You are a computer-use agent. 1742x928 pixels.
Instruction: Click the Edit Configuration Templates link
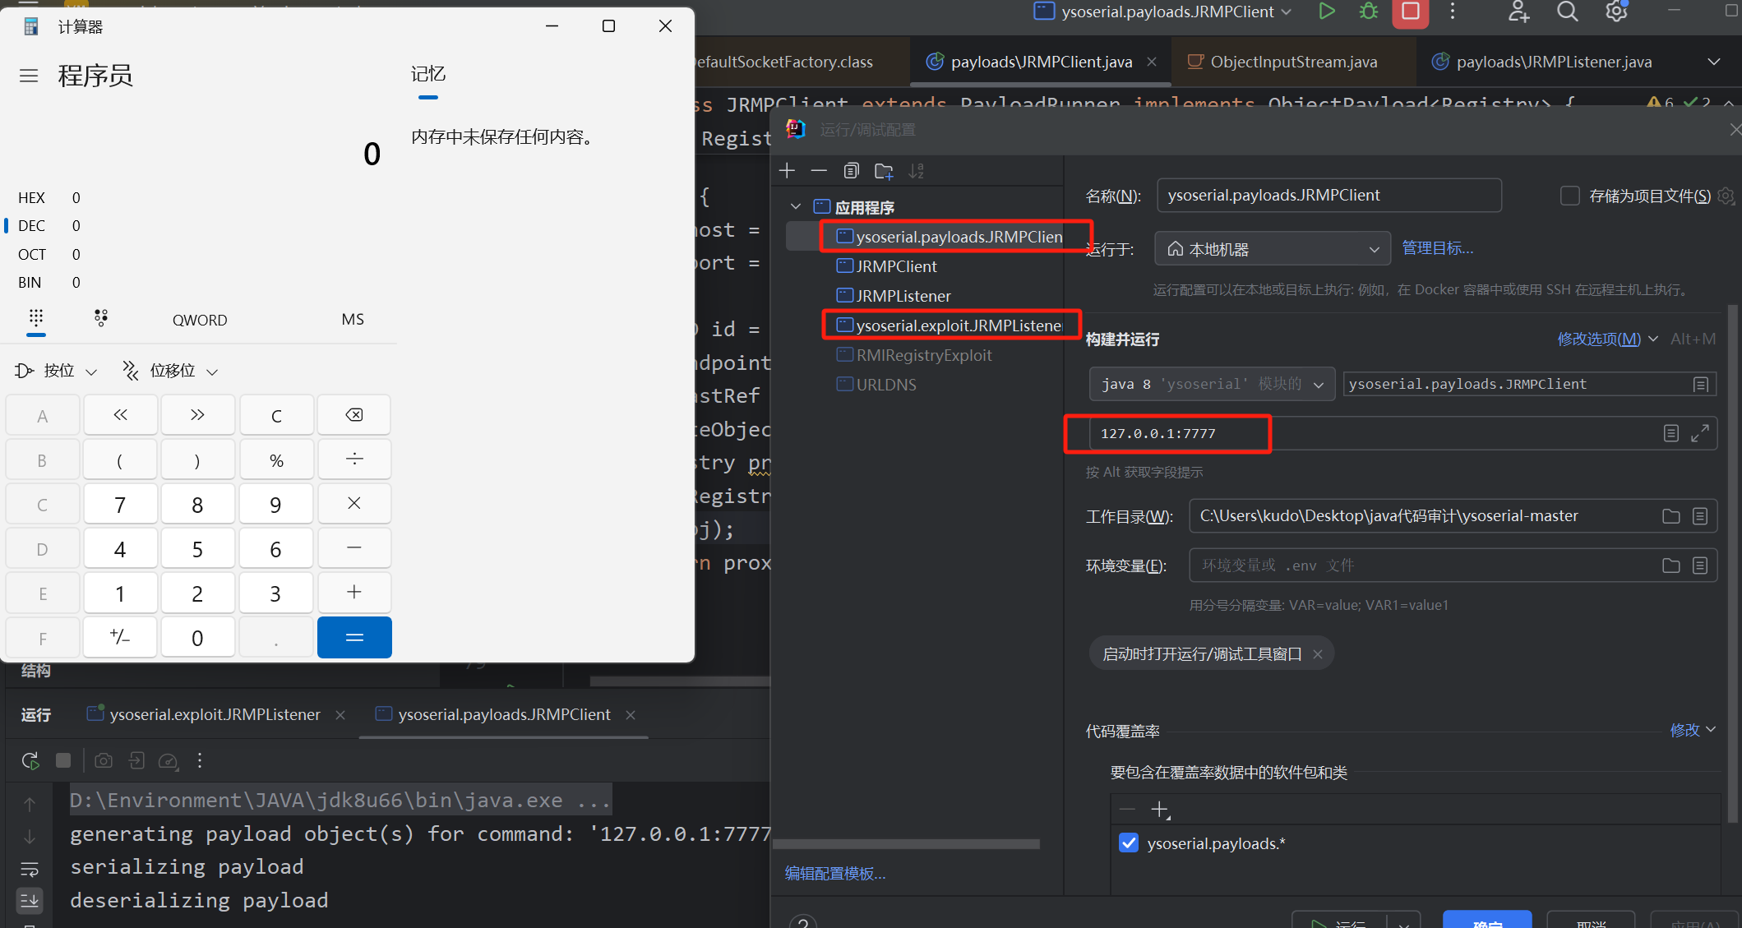pos(834,873)
